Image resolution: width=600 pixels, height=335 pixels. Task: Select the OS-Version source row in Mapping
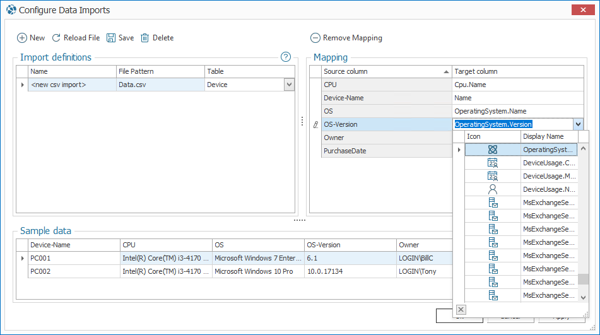click(387, 124)
